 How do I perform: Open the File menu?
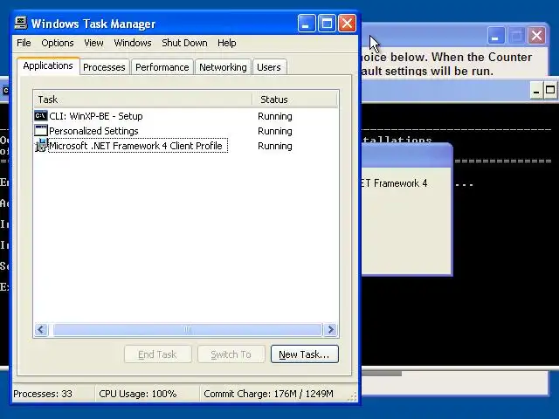24,43
